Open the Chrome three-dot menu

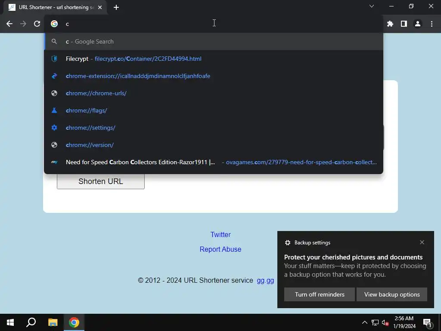click(x=432, y=24)
